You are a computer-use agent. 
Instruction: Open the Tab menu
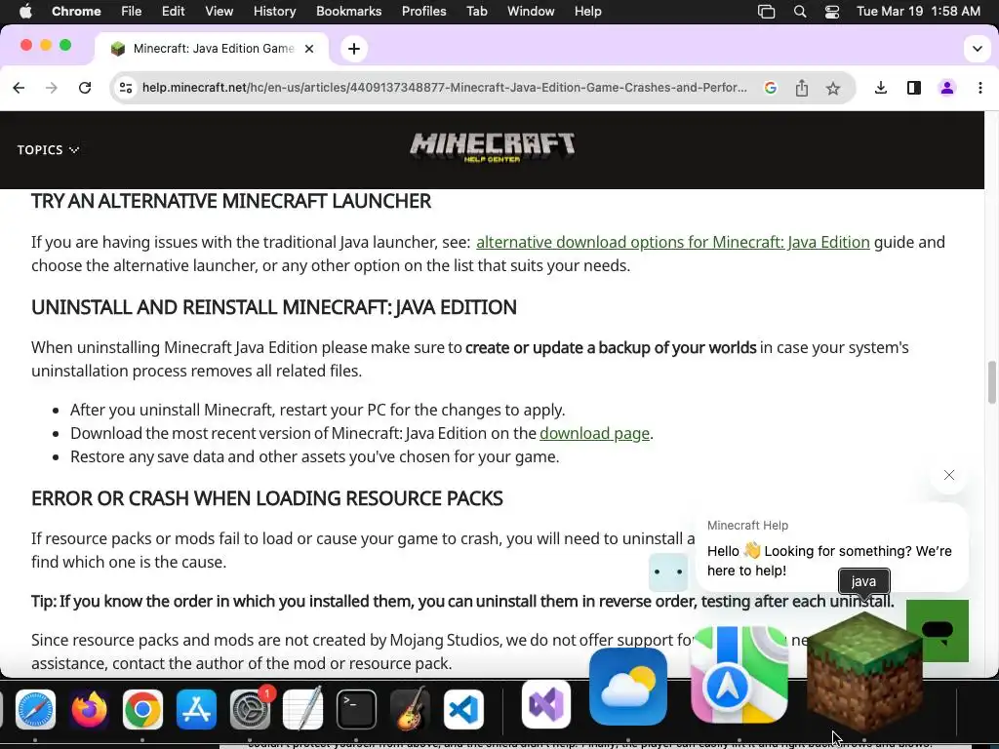[x=476, y=11]
